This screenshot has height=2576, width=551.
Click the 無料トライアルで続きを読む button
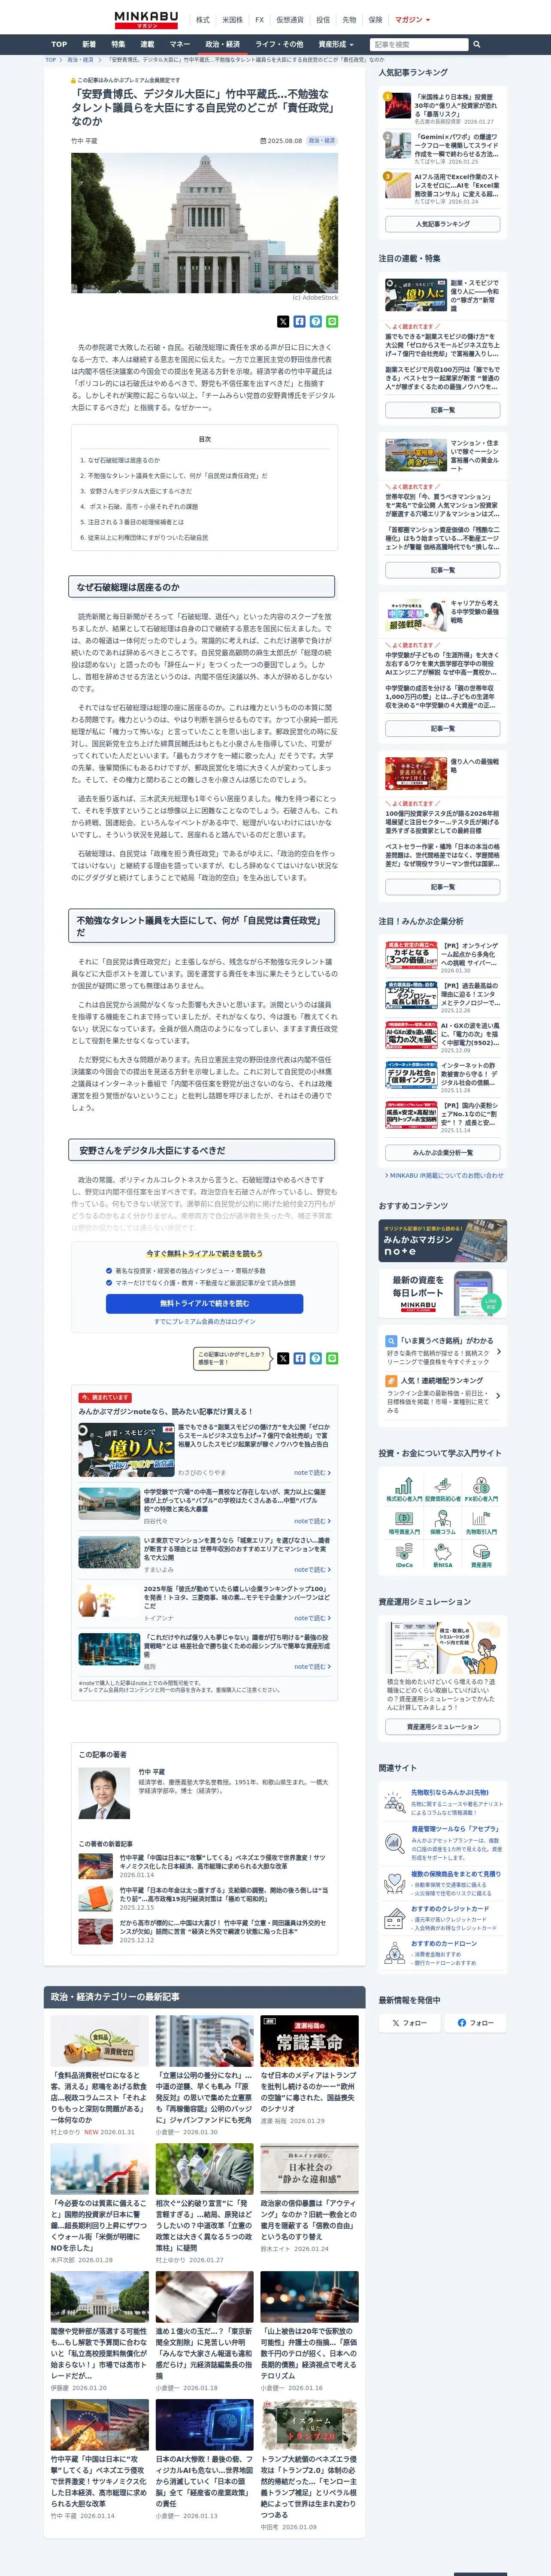[204, 1303]
